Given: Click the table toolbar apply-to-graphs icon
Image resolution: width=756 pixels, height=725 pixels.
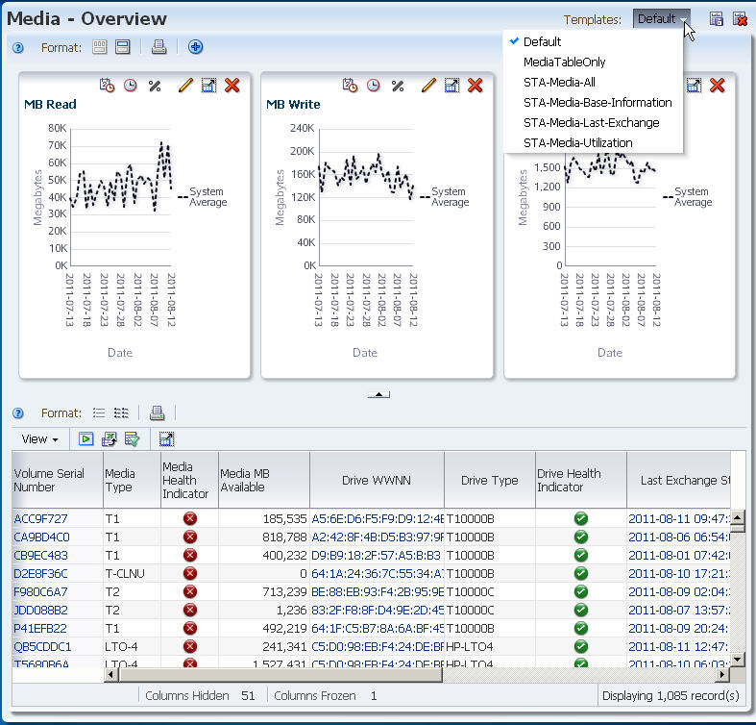Looking at the screenshot, I should point(166,438).
